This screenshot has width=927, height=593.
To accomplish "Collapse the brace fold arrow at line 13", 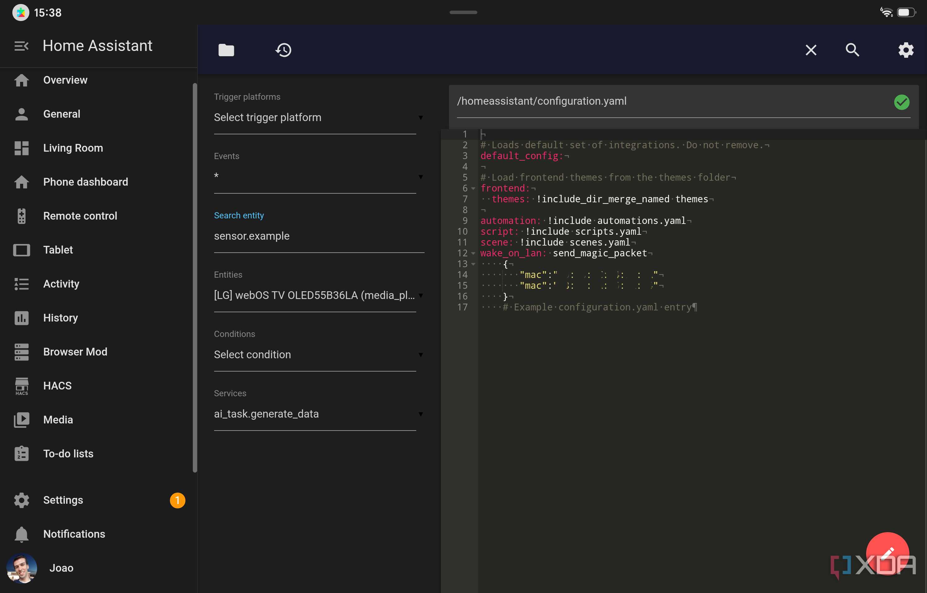I will pos(473,264).
